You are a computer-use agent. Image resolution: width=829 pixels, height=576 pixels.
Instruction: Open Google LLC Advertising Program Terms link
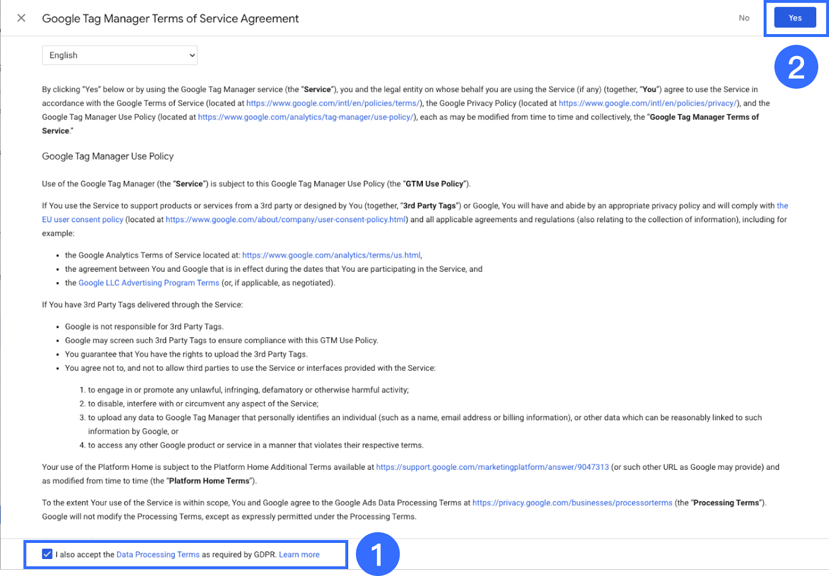click(x=149, y=283)
